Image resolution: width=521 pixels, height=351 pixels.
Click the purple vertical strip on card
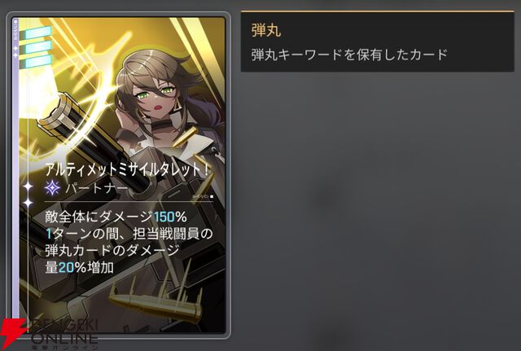coord(15,166)
